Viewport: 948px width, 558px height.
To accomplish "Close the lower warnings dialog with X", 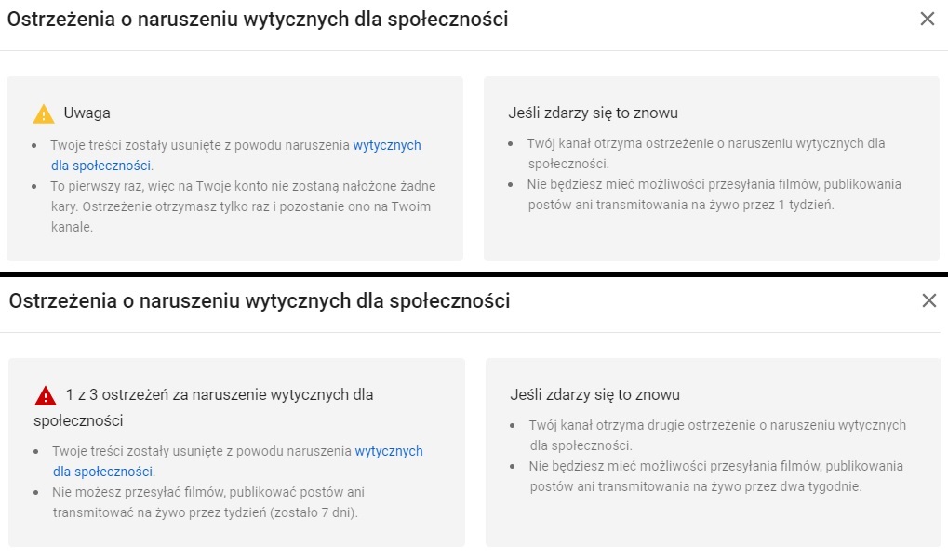I will point(928,300).
